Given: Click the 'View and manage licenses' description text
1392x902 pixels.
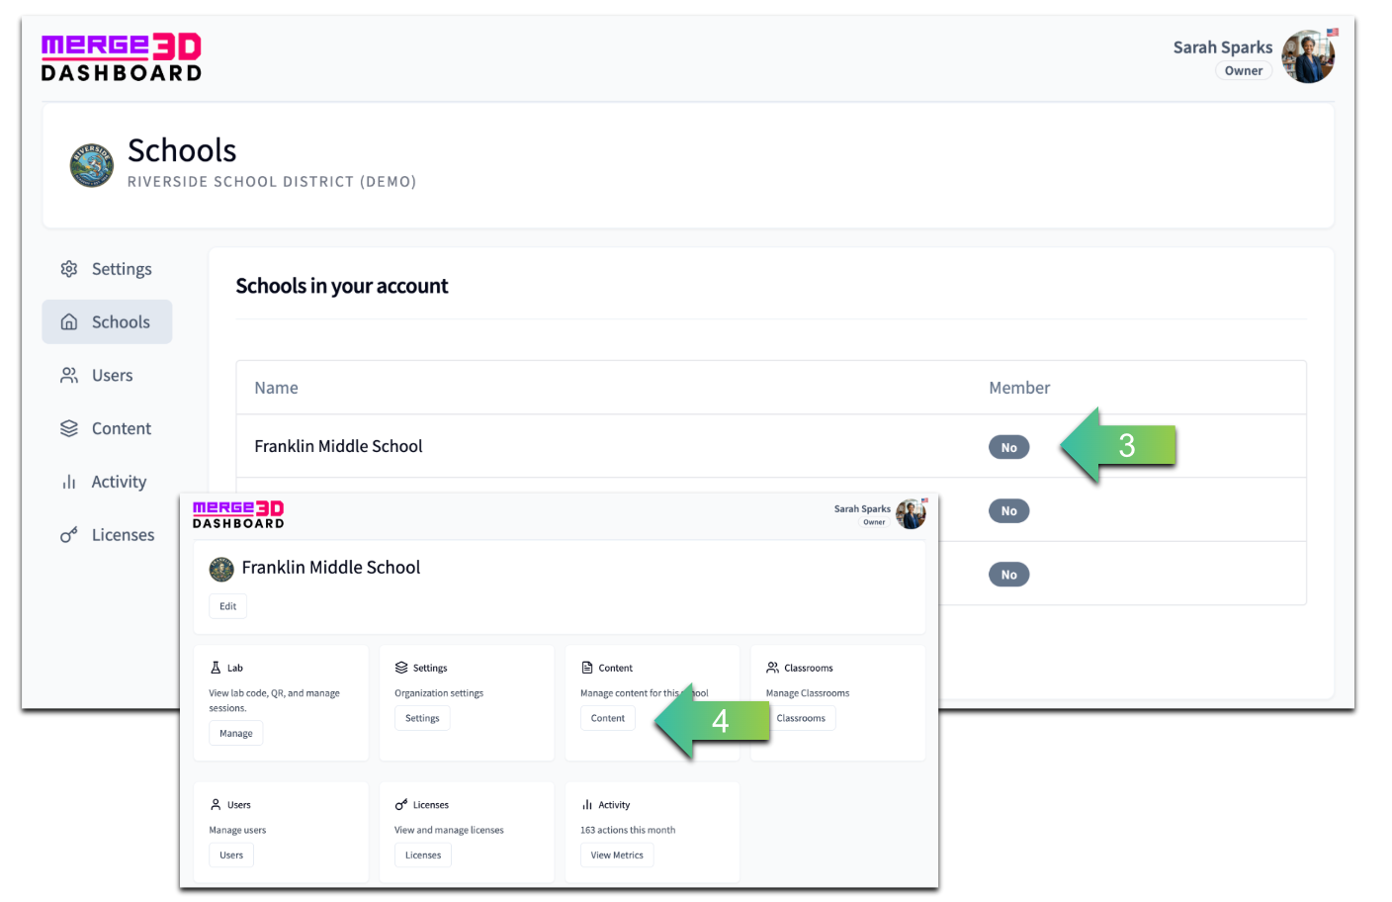Looking at the screenshot, I should 449,830.
